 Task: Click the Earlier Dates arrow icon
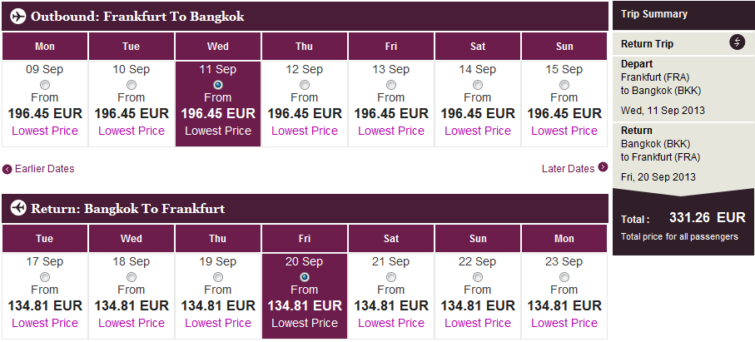7,169
